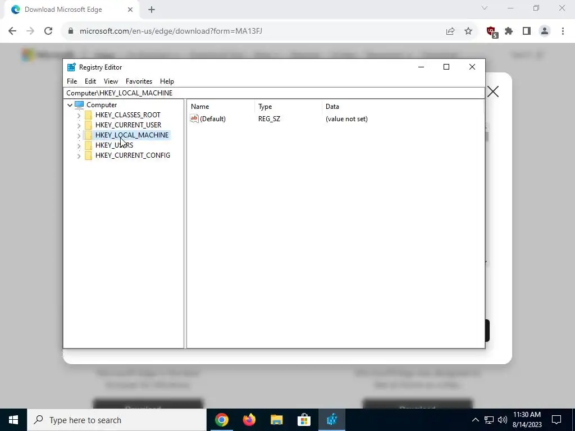Select the Download Microsoft Edge browser tab
This screenshot has height=431, width=575.
click(x=72, y=10)
